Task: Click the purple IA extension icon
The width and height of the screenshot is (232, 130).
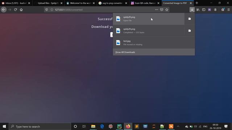Action: [x=210, y=10]
